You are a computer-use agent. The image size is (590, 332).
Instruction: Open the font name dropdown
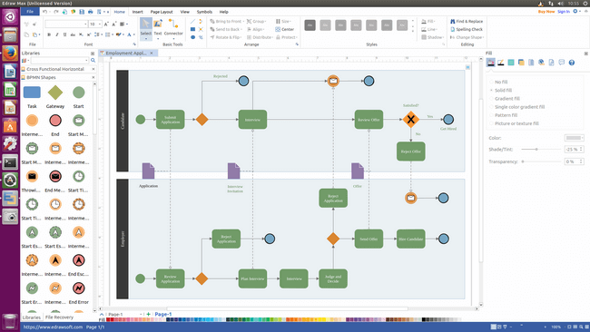(x=86, y=24)
